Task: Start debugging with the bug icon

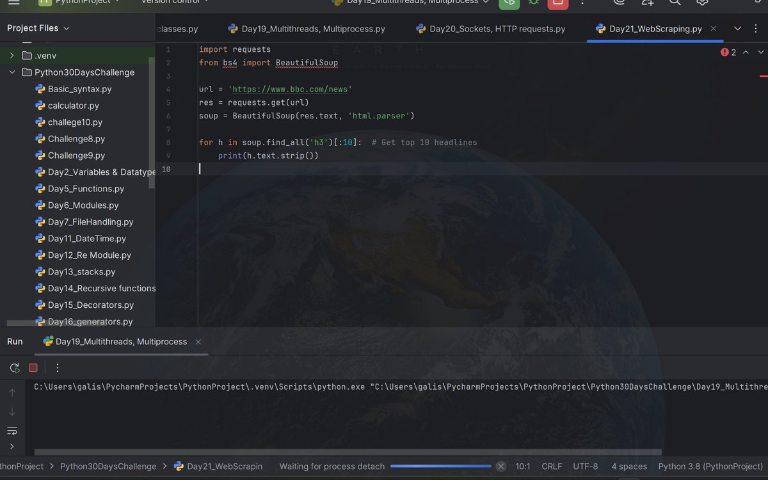Action: [x=533, y=3]
